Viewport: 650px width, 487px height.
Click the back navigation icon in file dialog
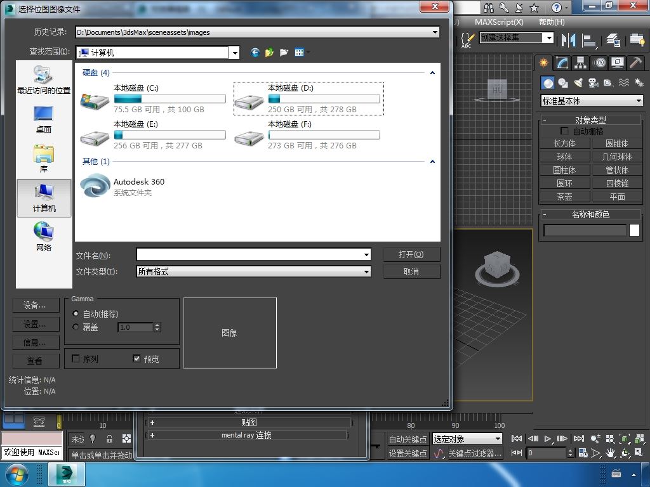(255, 52)
